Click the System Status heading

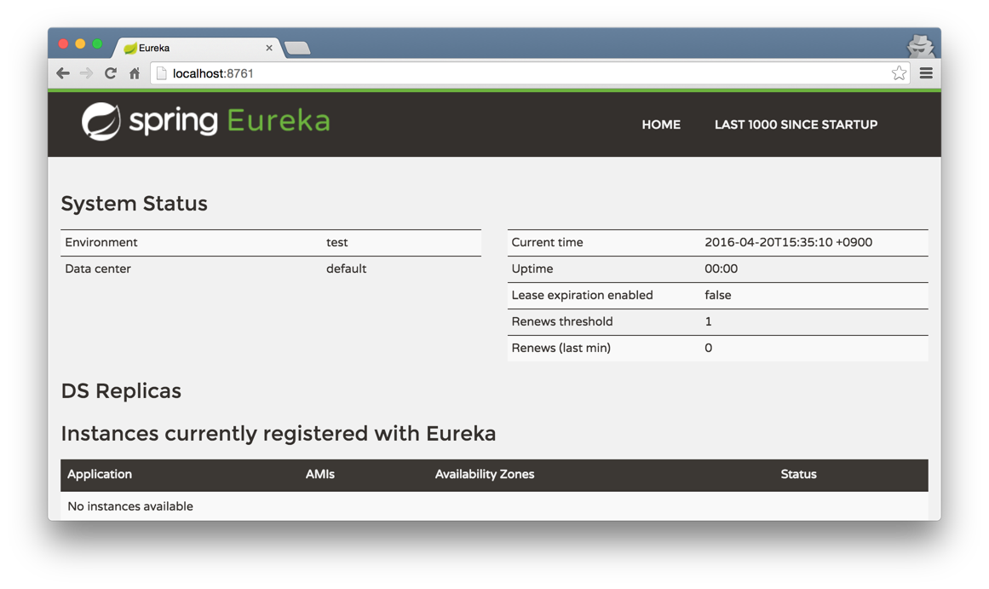pos(135,204)
